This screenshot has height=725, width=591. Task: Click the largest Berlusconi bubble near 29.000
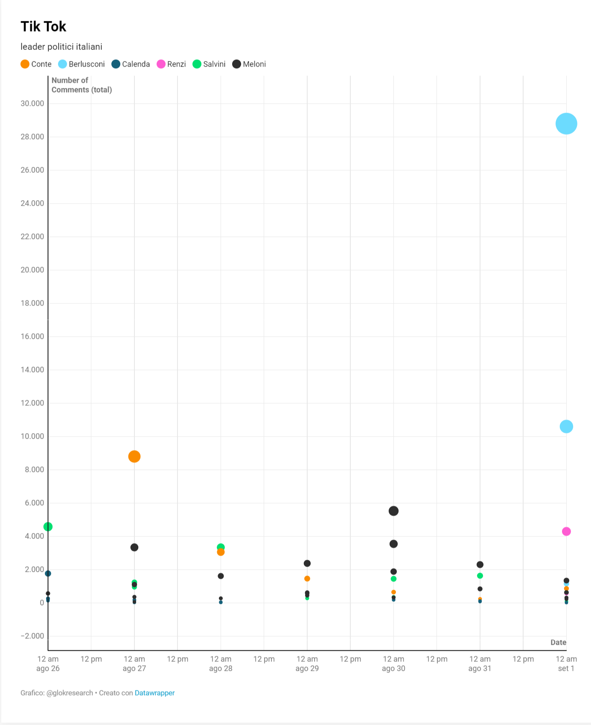click(566, 124)
